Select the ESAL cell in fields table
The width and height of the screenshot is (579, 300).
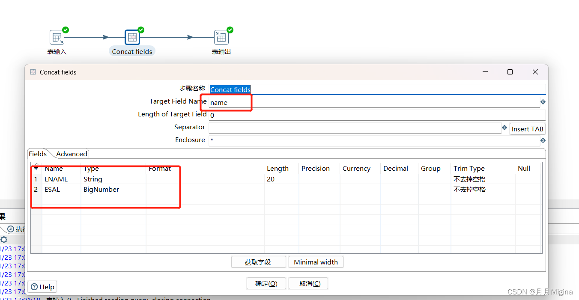[x=61, y=189]
